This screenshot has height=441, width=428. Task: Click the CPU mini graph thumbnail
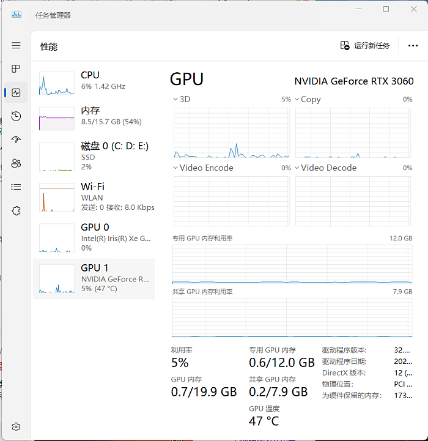tap(57, 83)
